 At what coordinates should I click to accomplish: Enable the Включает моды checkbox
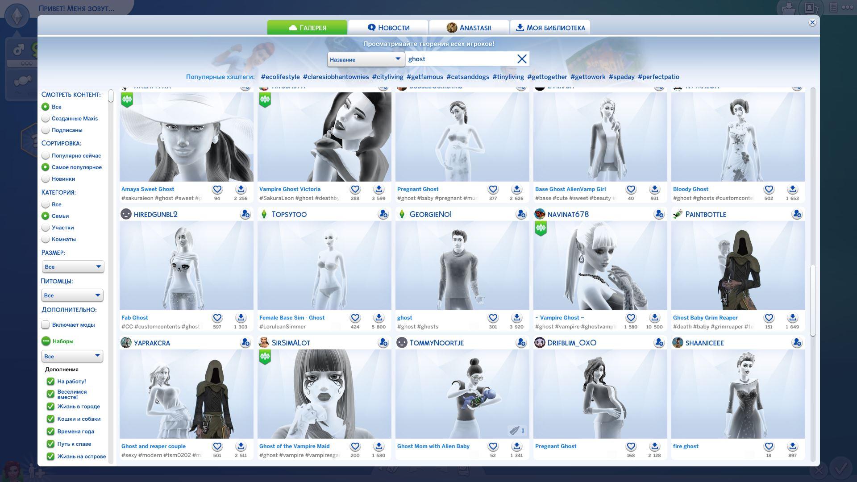click(46, 325)
